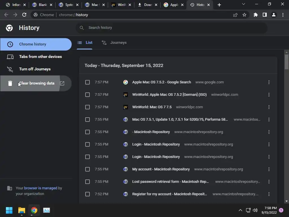Click the 'browser is managed' link

point(41,188)
